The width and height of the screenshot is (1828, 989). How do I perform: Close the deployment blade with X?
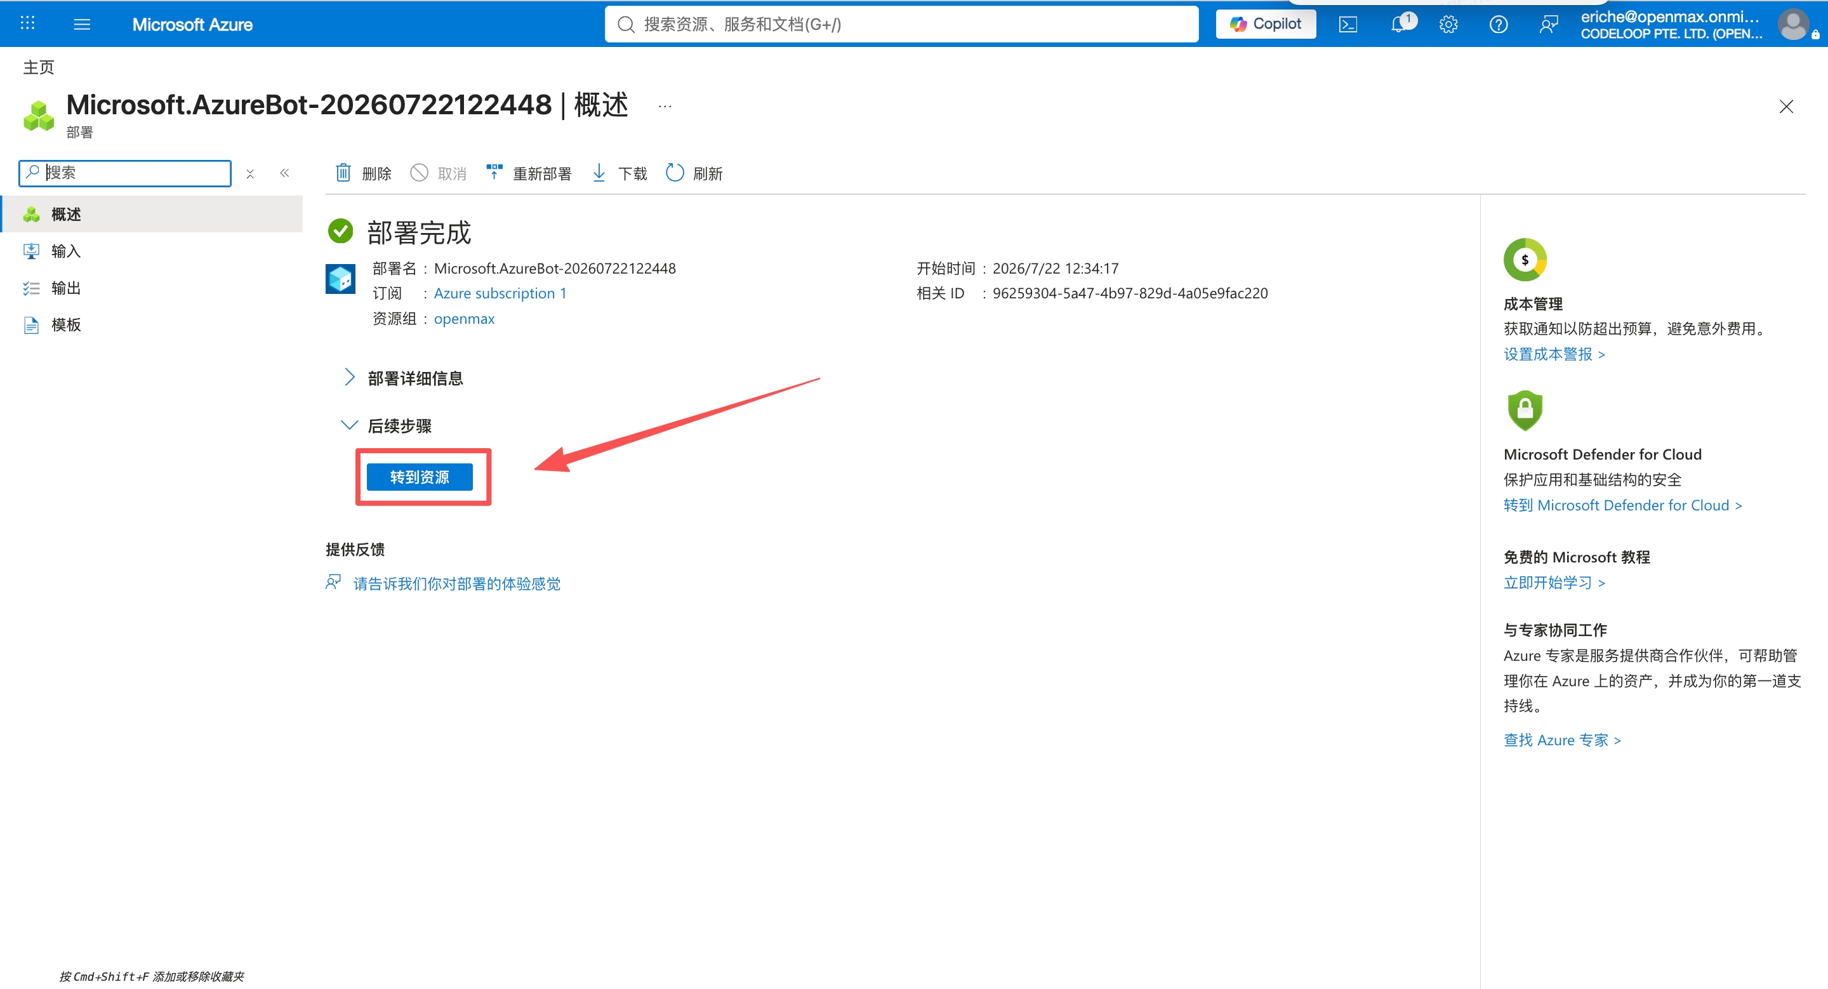[x=1785, y=107]
